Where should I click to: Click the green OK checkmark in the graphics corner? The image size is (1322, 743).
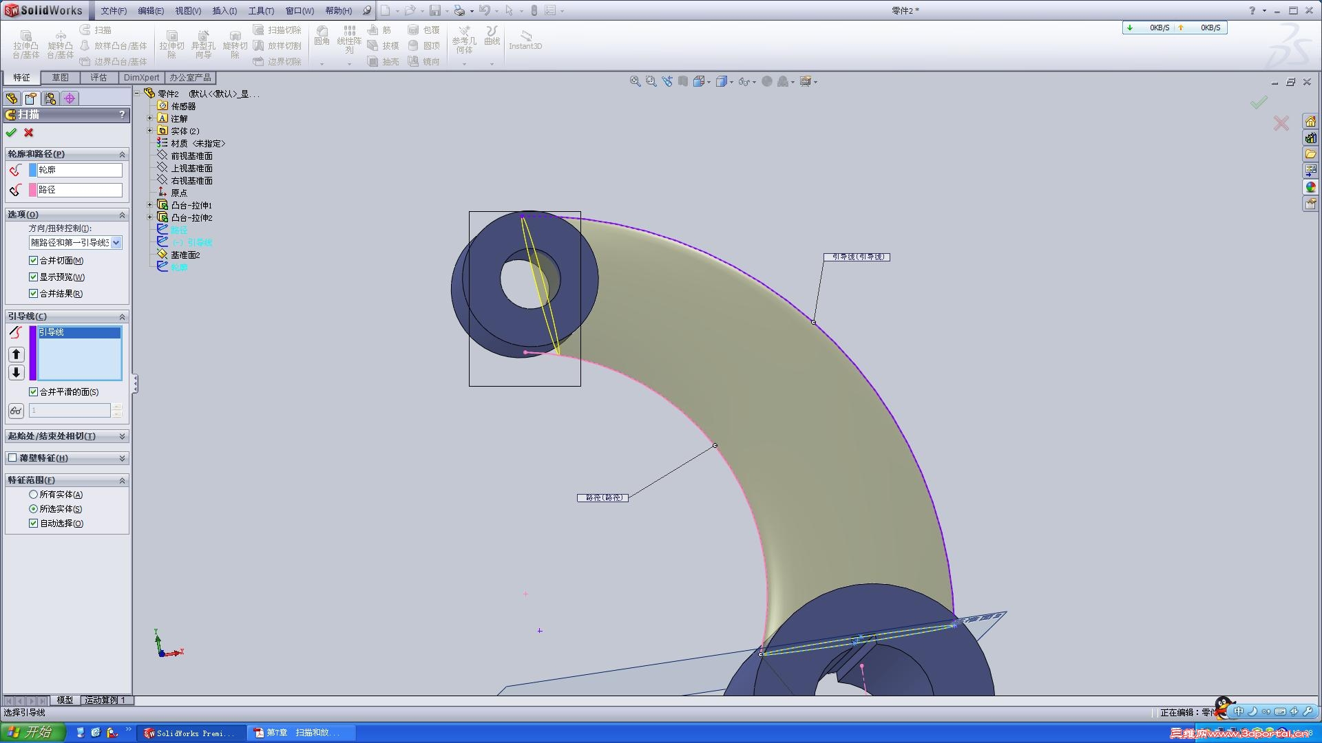1259,102
